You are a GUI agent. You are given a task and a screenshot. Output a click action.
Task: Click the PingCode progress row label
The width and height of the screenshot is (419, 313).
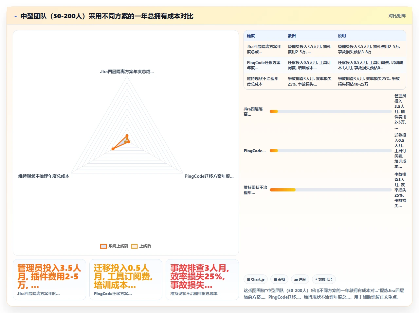tap(255, 151)
